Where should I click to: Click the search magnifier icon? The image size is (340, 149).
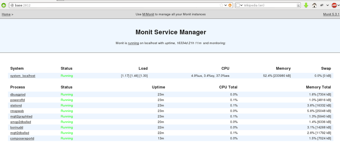coord(298,5)
